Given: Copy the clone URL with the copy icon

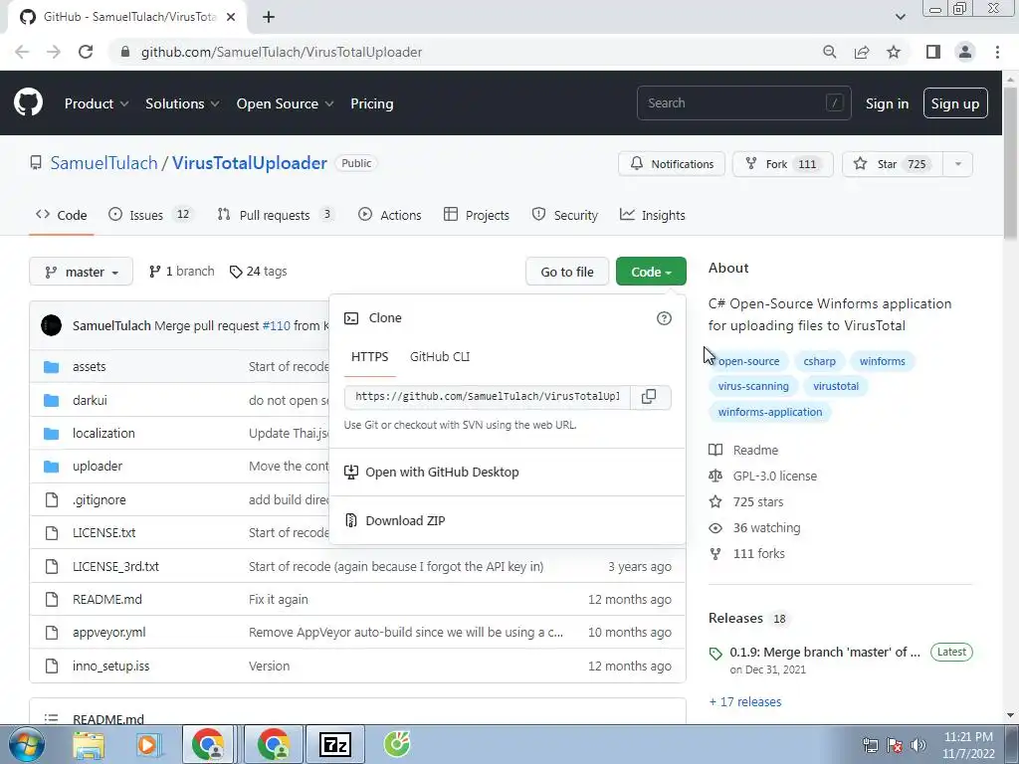Looking at the screenshot, I should [649, 396].
